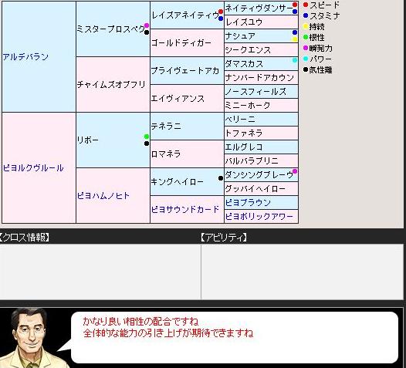Viewport: 406px width, 368px height.
Task: Open the アルデバラン sire link
Action: click(25, 56)
